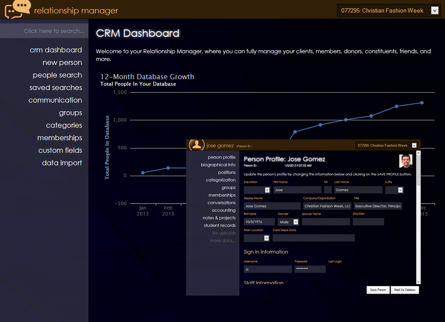This screenshot has height=322, width=445.
Task: Go to people search in the sidebar
Action: tap(57, 75)
